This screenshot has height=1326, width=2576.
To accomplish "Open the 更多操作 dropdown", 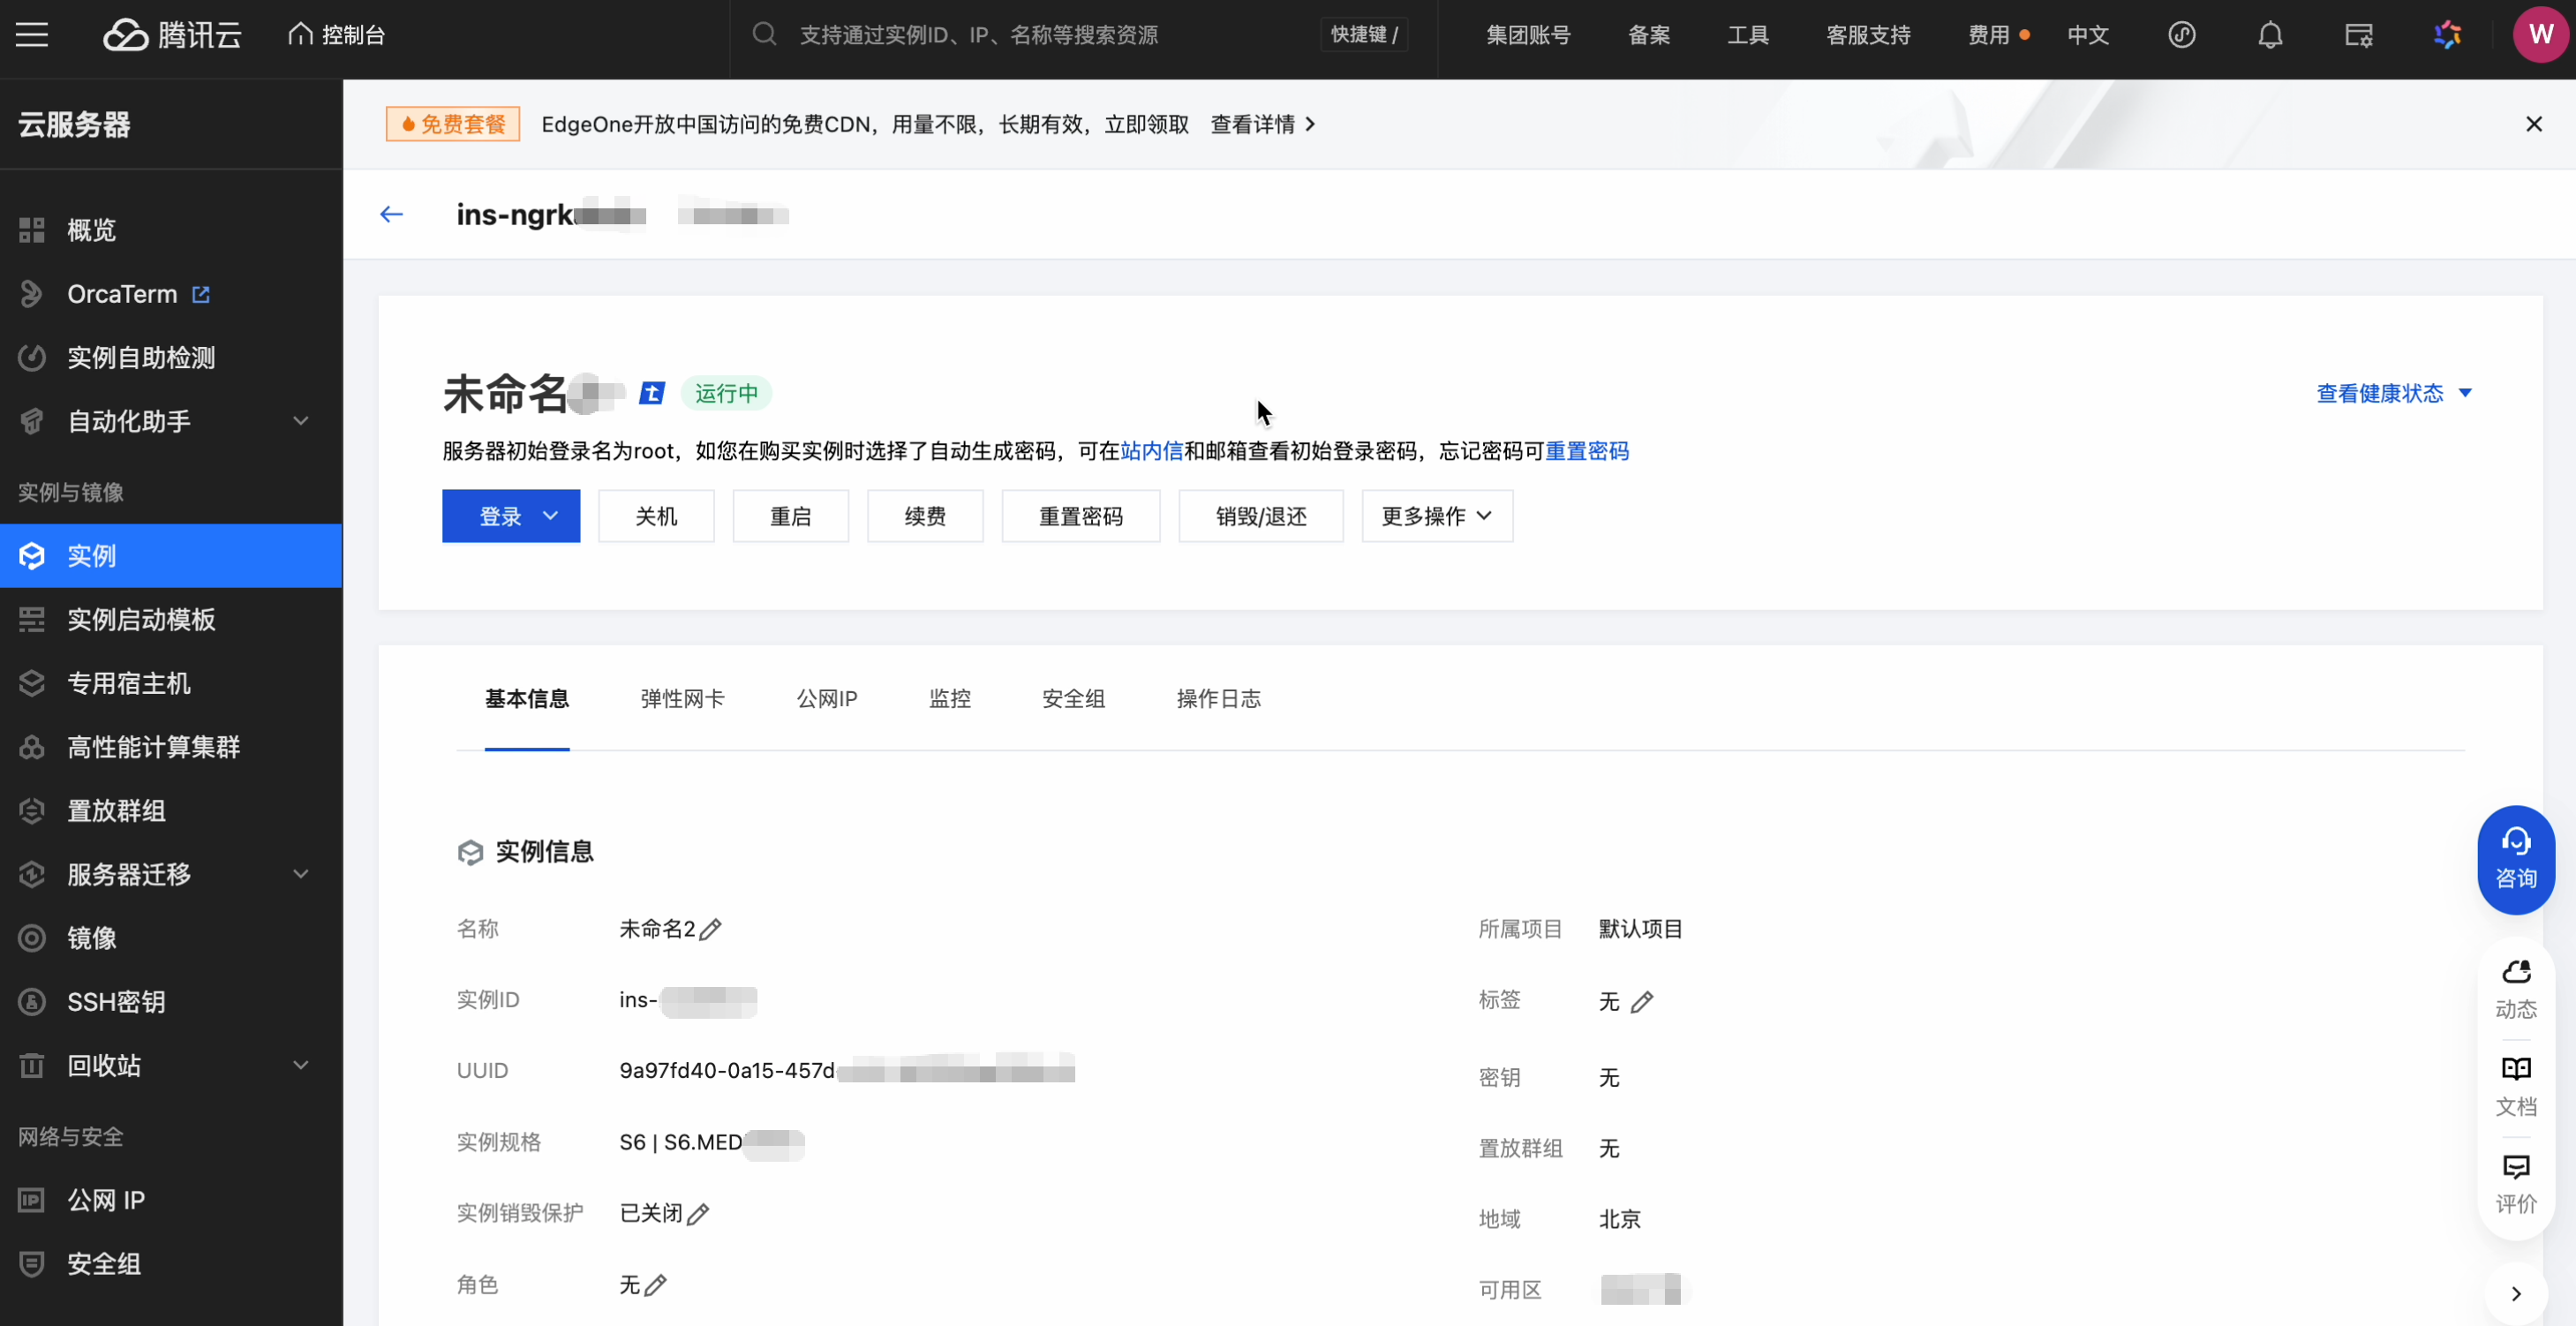I will click(1436, 516).
